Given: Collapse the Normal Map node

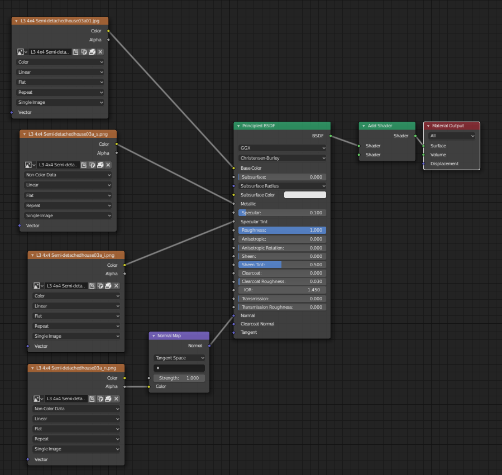Looking at the screenshot, I should point(154,336).
